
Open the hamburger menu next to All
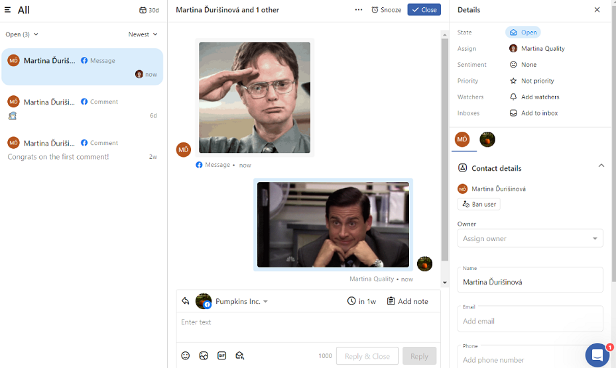pyautogui.click(x=7, y=10)
